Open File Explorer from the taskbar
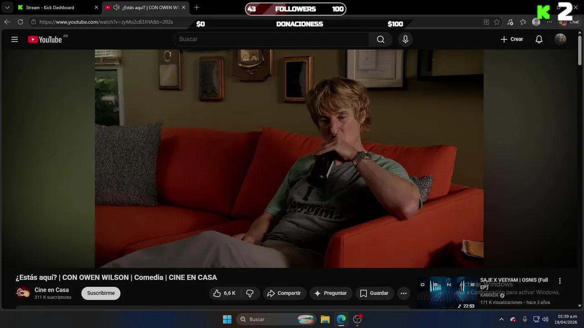This screenshot has width=584, height=328. pyautogui.click(x=325, y=319)
